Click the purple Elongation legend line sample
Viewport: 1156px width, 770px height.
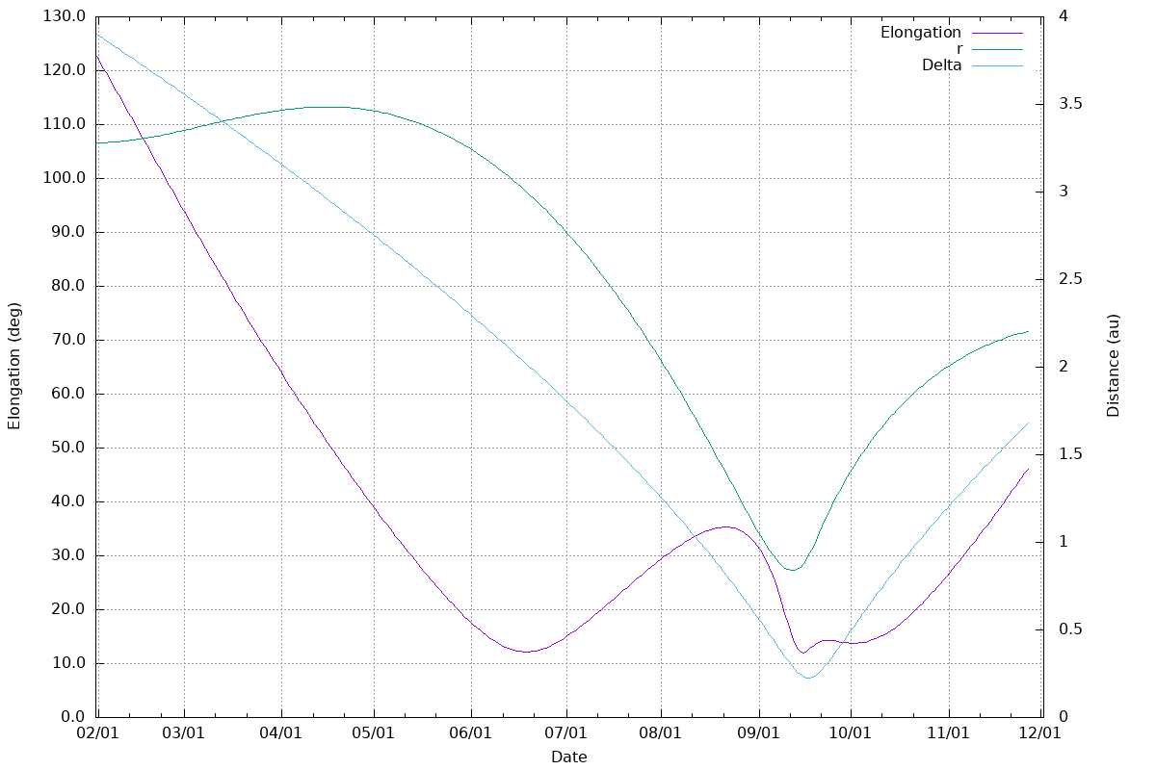pos(996,33)
